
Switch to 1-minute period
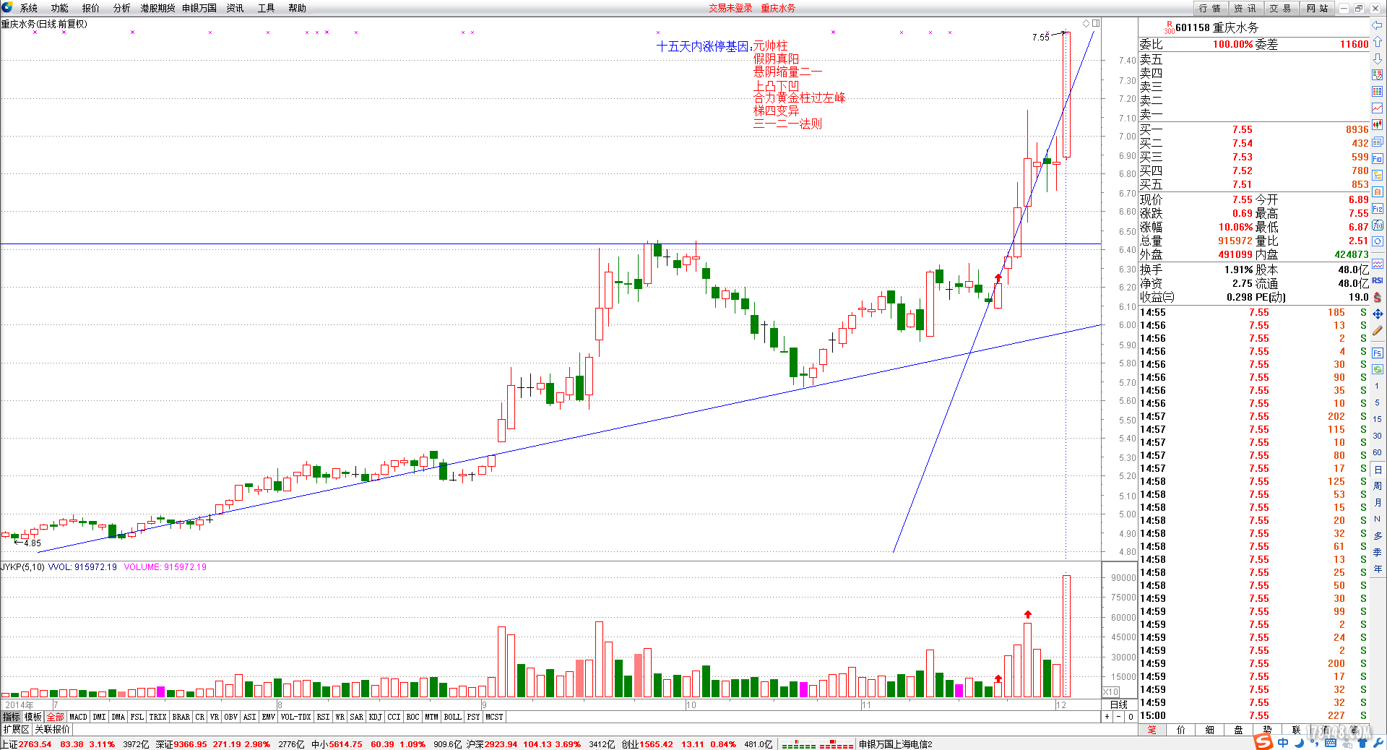[1377, 386]
